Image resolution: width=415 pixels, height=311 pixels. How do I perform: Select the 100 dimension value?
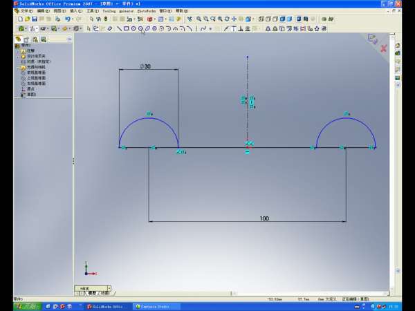click(x=264, y=218)
